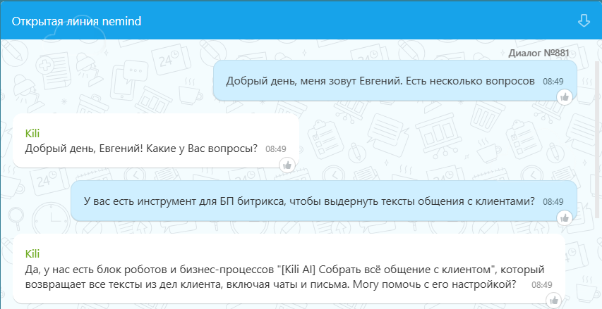Image resolution: width=602 pixels, height=309 pixels.
Task: Click the text "[Kili AI] Собрать всё общение с клиентом"
Action: [387, 270]
